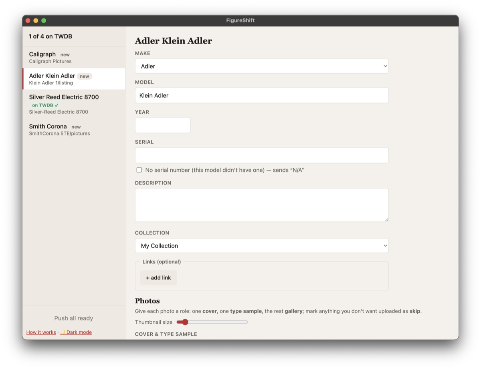Click the '1 of 4 on TWDB' header text

pyautogui.click(x=51, y=36)
